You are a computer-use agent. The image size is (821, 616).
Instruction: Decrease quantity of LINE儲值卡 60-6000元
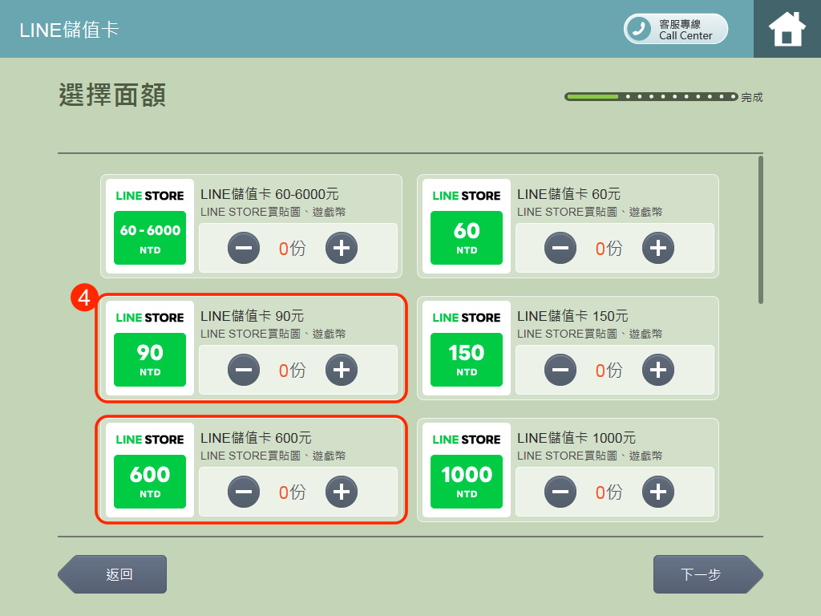coord(244,248)
